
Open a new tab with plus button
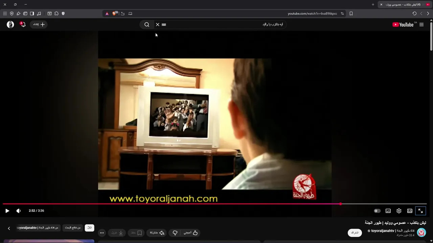[x=373, y=4]
